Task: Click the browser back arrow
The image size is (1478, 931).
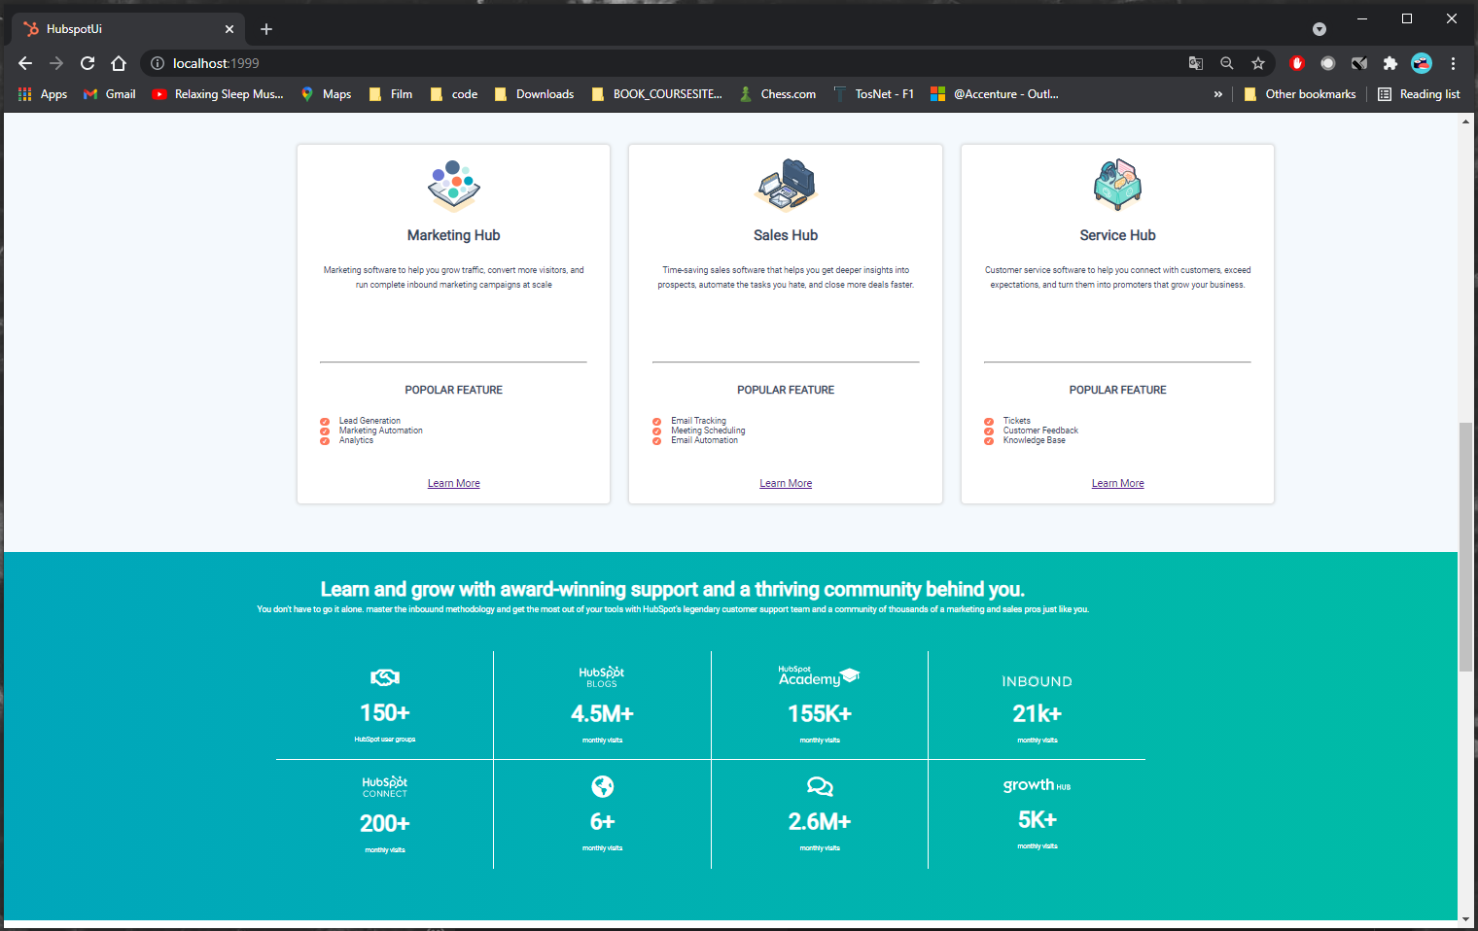Action: point(25,63)
